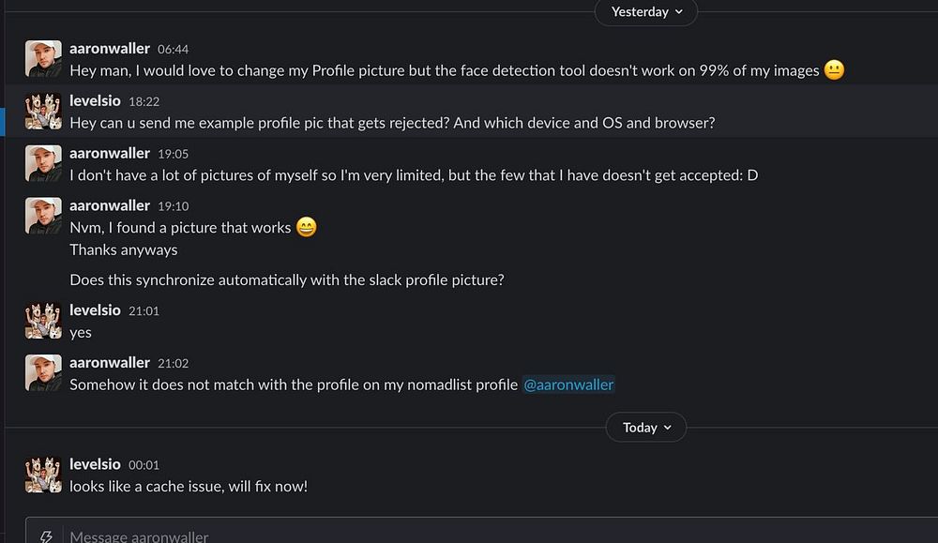Open the 19:05 message timestamp
Screen dimensions: 938x543
174,154
